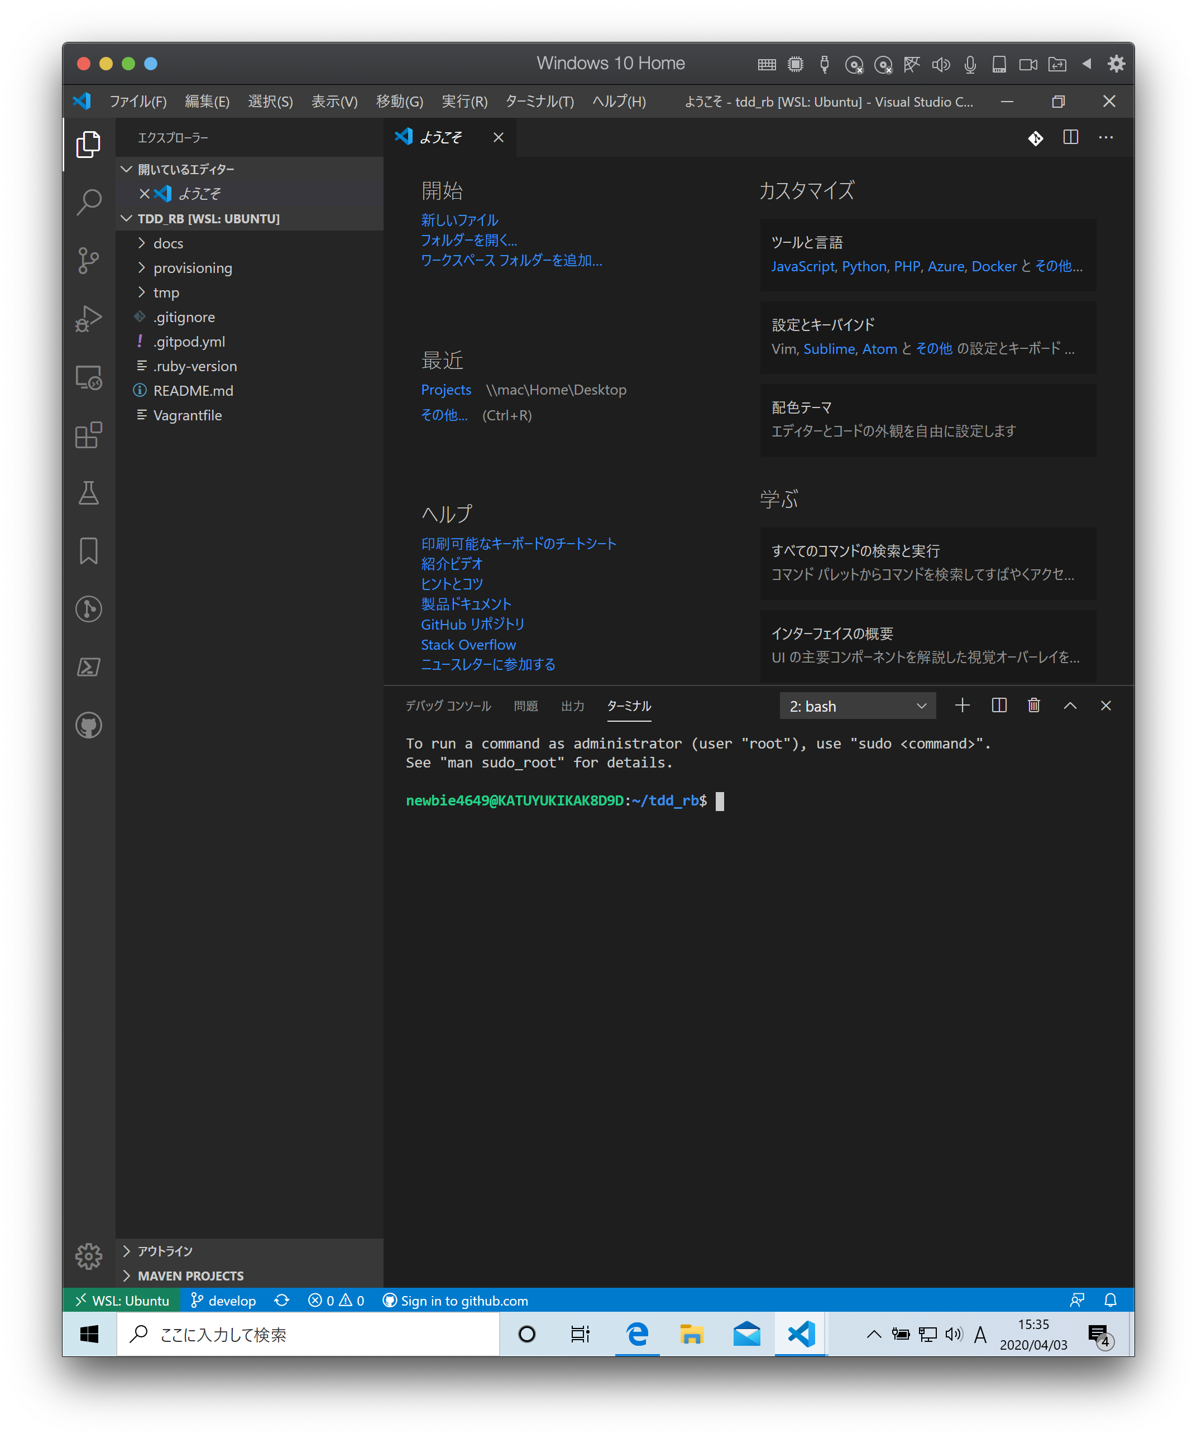
Task: Open the ターミナル(T) menu
Action: (x=539, y=102)
